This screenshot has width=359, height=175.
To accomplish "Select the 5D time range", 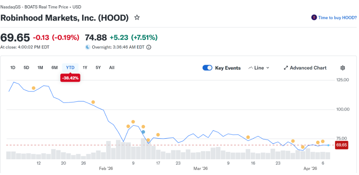I will click(x=26, y=67).
